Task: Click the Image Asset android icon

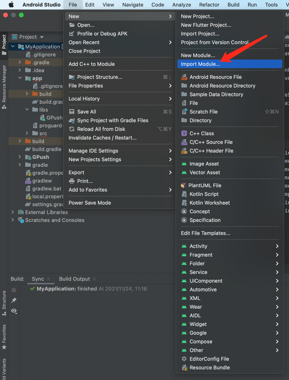Action: (184, 164)
